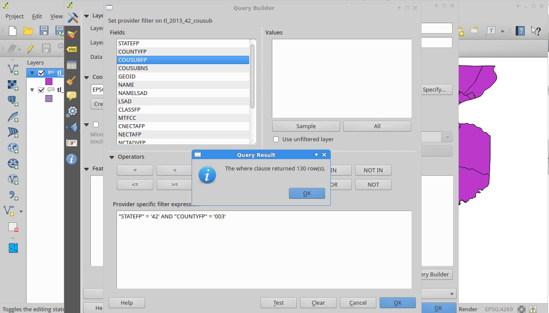Collapse the Operators section
This screenshot has width=549, height=313.
[111, 157]
